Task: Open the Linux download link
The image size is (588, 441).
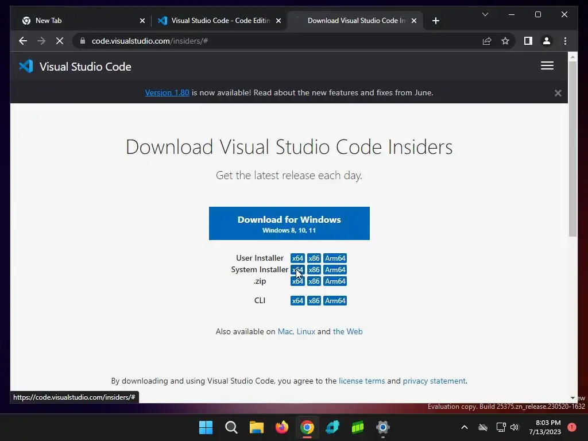Action: point(305,331)
